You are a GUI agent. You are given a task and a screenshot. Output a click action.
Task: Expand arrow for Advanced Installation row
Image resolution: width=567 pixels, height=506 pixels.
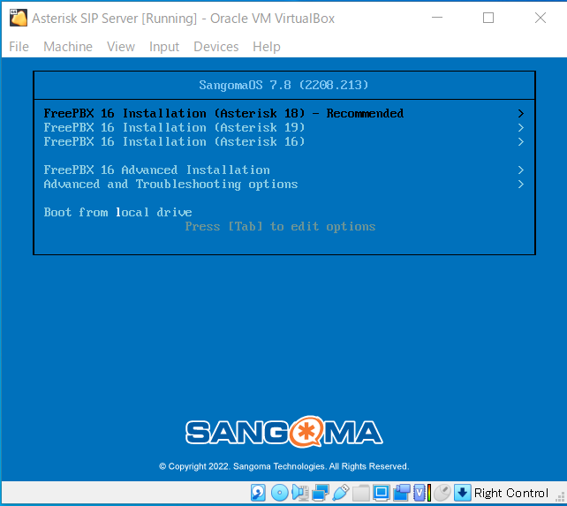tap(521, 170)
